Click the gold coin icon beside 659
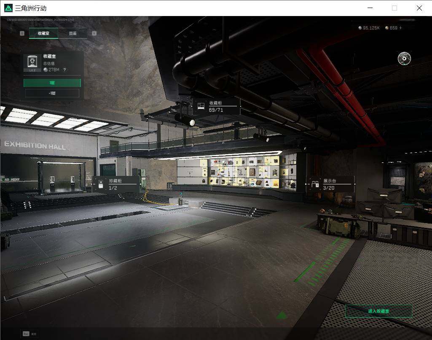Image resolution: width=432 pixels, height=340 pixels. [x=387, y=28]
